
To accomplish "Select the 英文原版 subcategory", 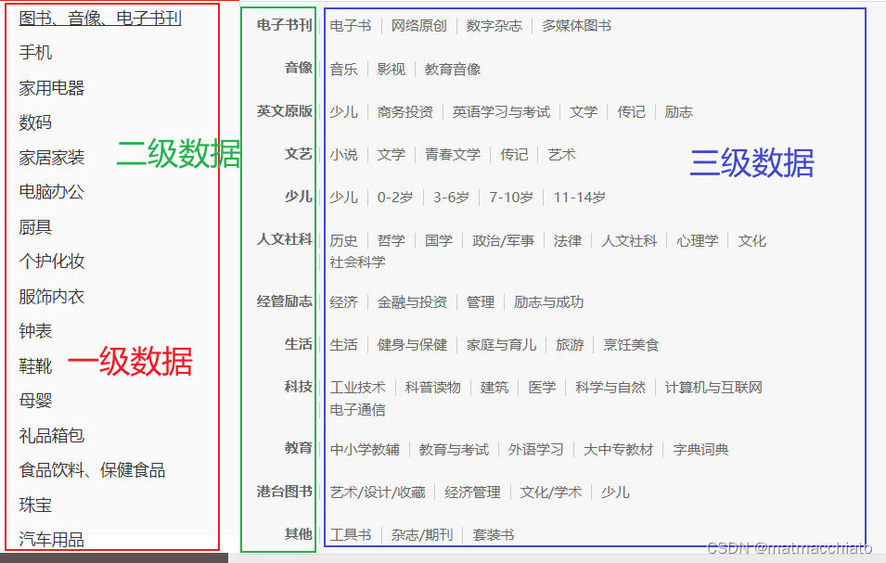I will pos(282,111).
